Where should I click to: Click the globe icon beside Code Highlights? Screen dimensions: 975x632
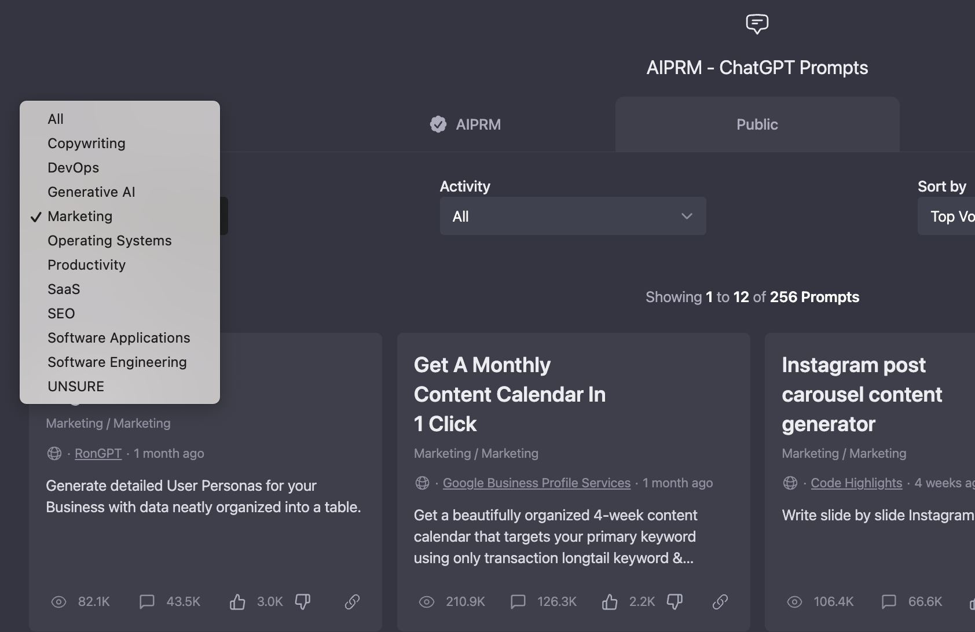click(790, 483)
